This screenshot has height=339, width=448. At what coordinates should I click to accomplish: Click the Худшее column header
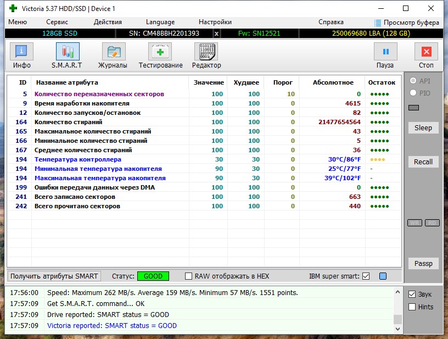pos(247,82)
